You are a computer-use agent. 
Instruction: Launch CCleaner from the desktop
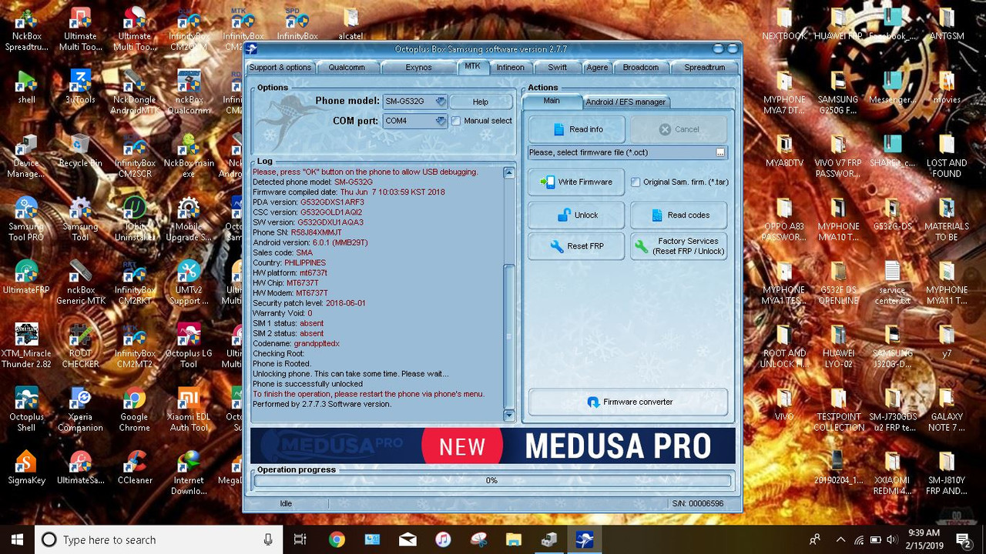tap(135, 466)
